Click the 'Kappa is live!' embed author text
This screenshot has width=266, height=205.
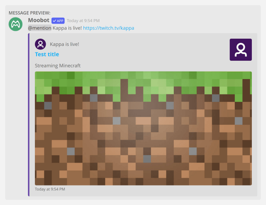point(64,44)
